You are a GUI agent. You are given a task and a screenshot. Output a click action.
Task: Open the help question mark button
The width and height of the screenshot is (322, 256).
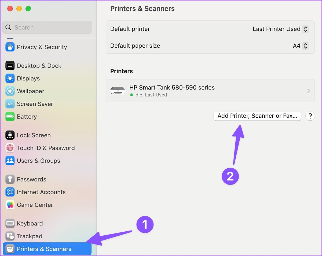click(x=310, y=116)
